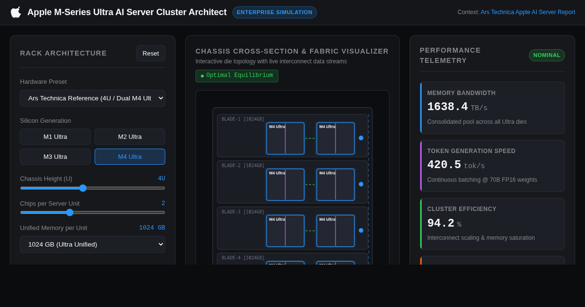Select the Token Generation Speed telemetry card

click(492, 166)
